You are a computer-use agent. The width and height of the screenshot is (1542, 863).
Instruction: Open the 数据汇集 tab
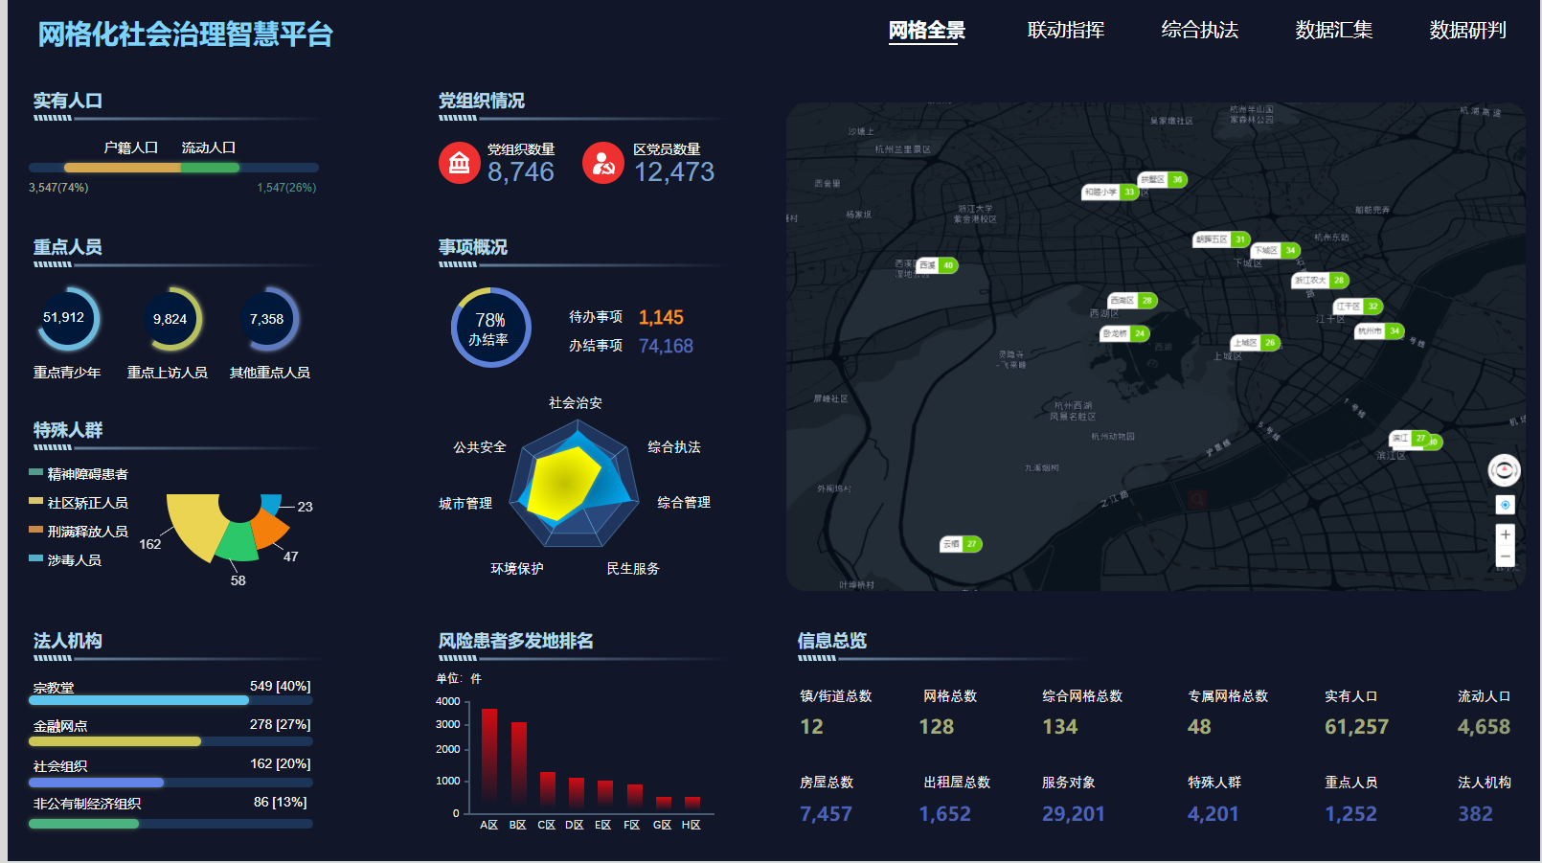tap(1333, 31)
